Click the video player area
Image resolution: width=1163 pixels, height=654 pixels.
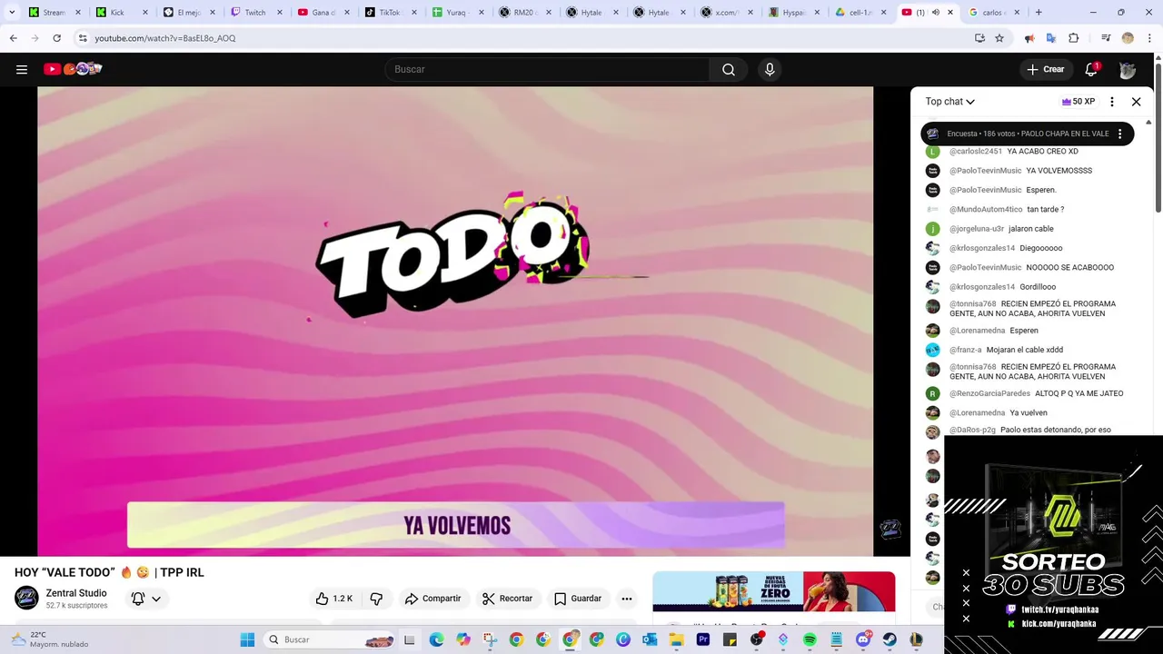point(455,322)
